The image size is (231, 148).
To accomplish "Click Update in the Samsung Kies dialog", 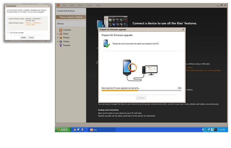I will pos(24,37).
